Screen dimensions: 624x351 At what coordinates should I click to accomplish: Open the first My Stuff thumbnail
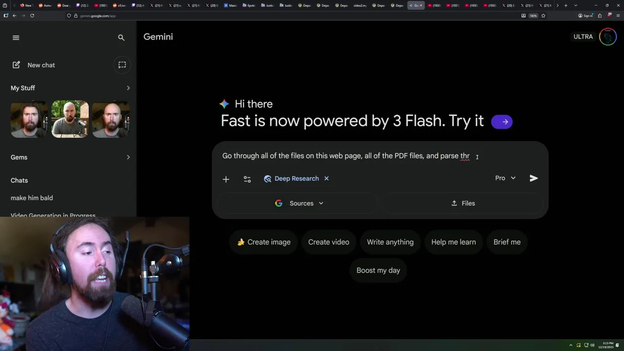[x=29, y=119]
